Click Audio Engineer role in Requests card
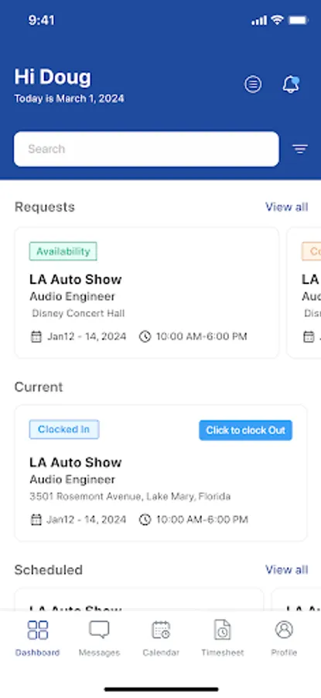The width and height of the screenshot is (321, 698). pos(73,296)
